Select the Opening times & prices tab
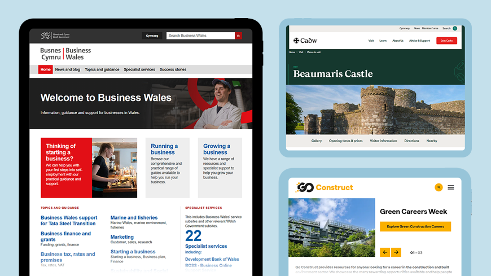 tap(346, 141)
